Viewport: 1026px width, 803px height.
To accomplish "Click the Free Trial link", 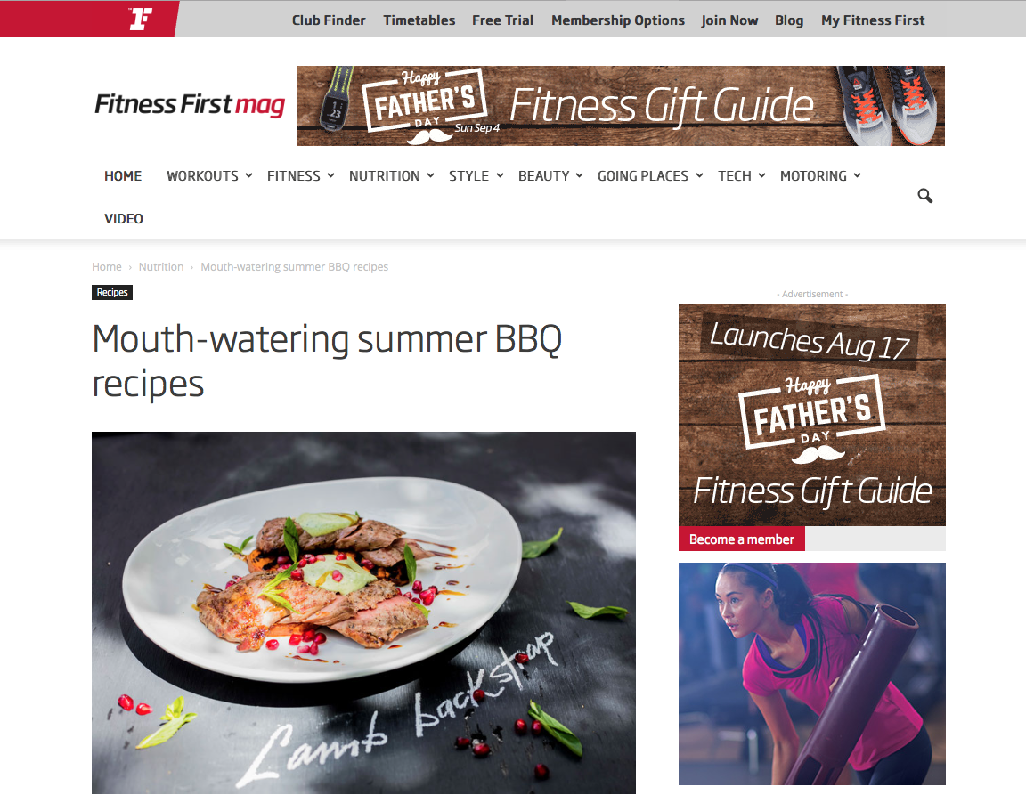I will [x=502, y=20].
